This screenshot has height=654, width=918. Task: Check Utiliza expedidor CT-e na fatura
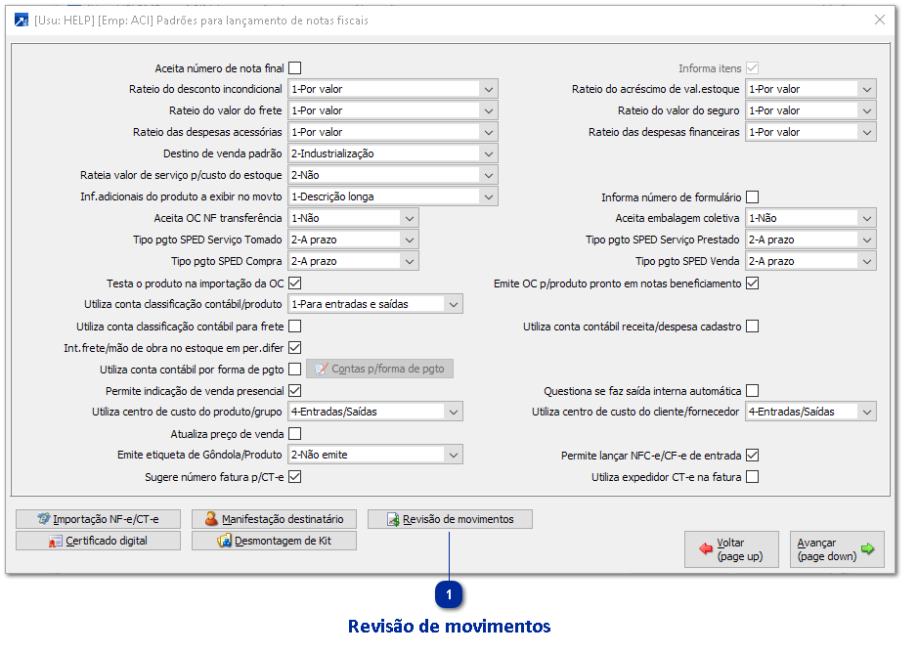[x=753, y=477]
